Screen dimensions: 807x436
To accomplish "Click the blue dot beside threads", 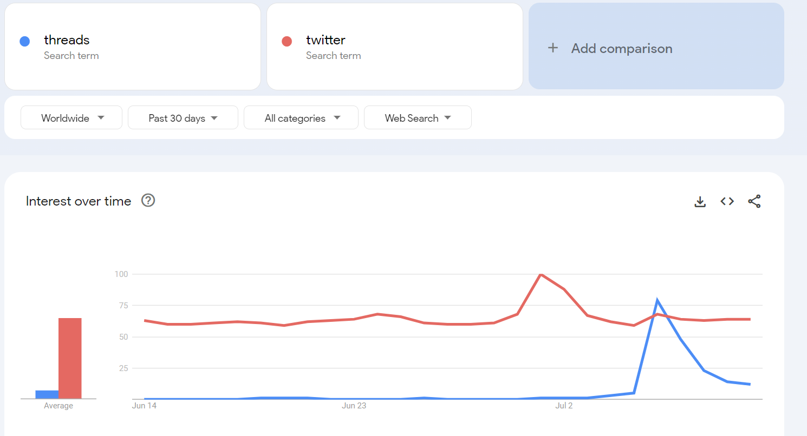I will [24, 41].
